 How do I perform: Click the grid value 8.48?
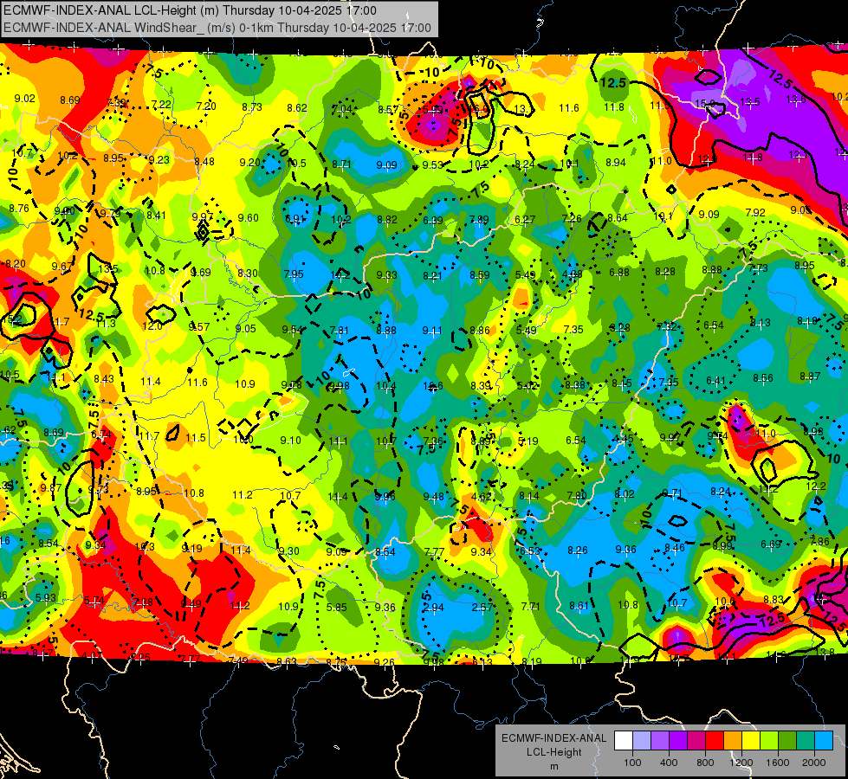(204, 161)
